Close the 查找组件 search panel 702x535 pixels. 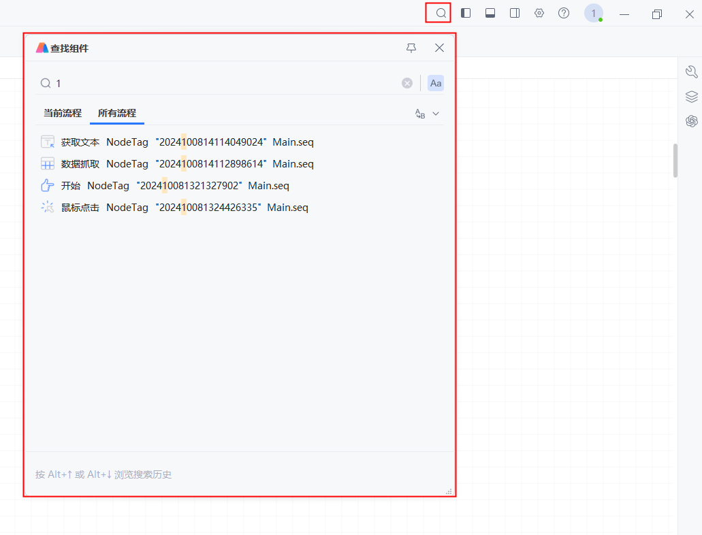(x=439, y=48)
